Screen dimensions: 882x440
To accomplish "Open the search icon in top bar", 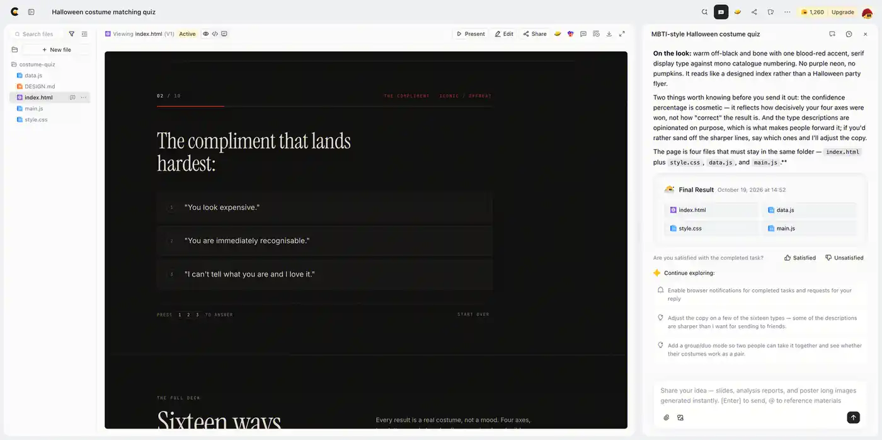I will point(705,12).
